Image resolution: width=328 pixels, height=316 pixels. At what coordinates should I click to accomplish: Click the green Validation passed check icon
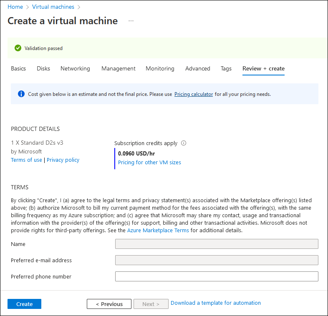(x=18, y=48)
